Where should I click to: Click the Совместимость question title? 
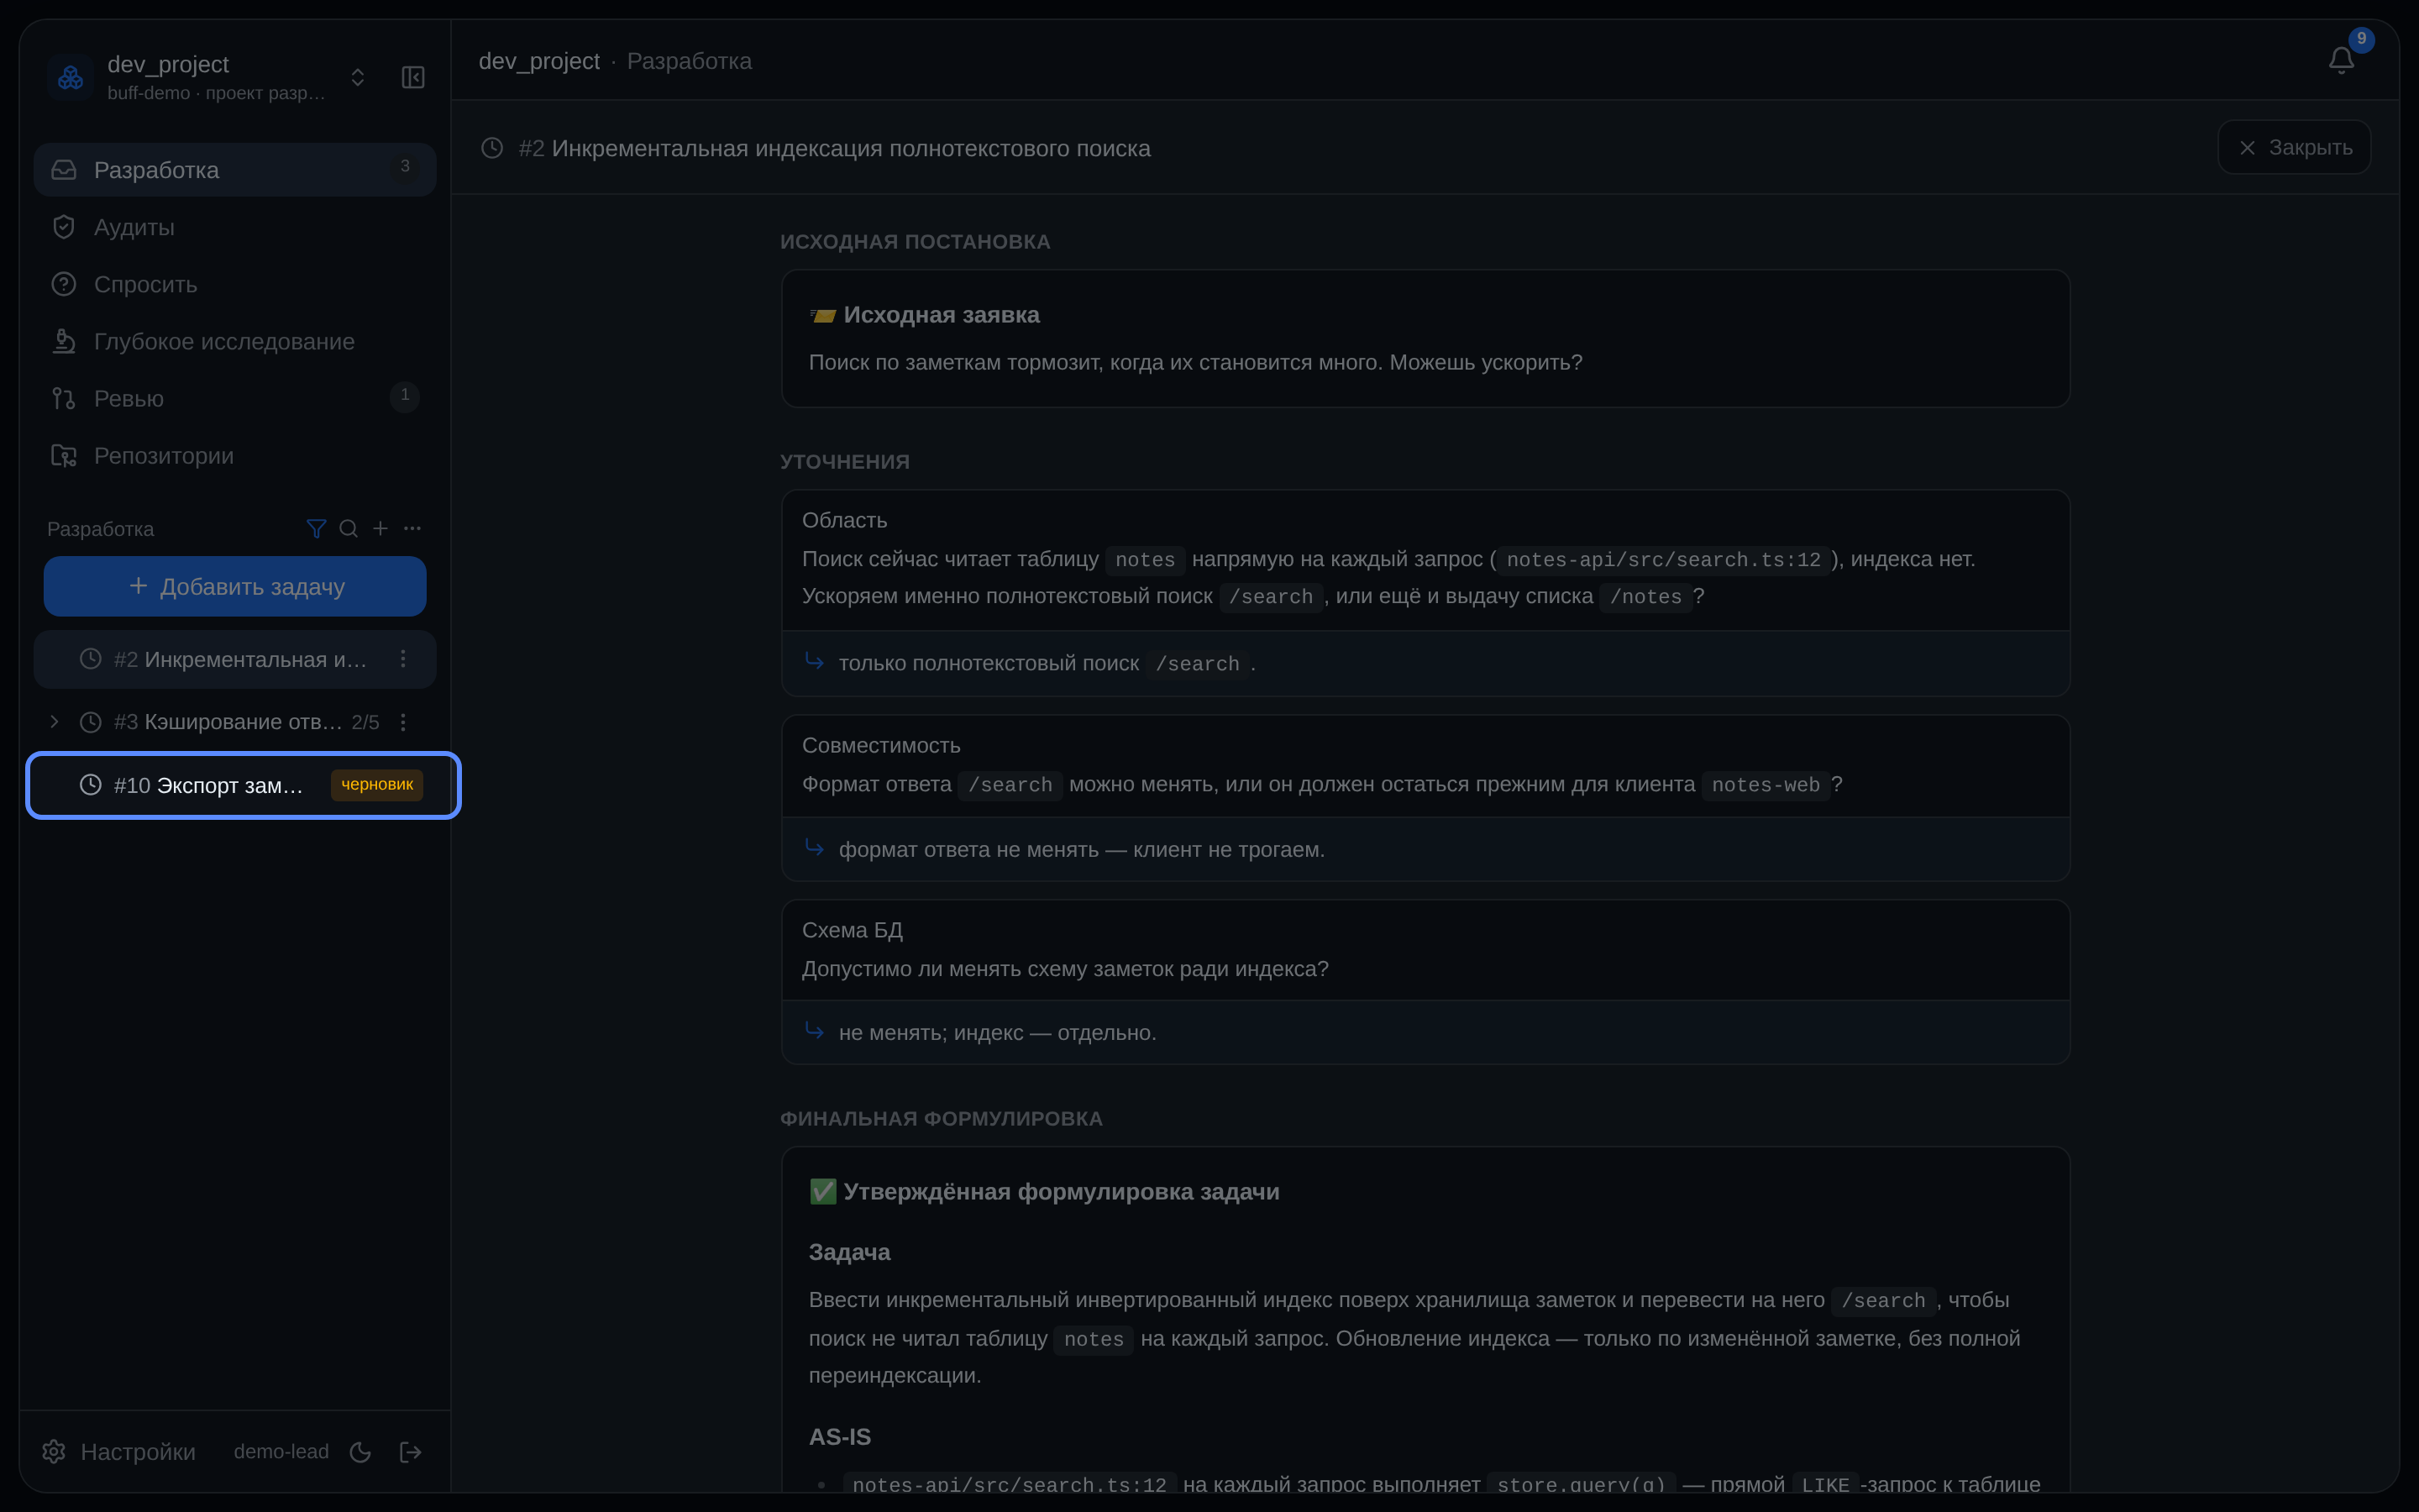[x=880, y=745]
